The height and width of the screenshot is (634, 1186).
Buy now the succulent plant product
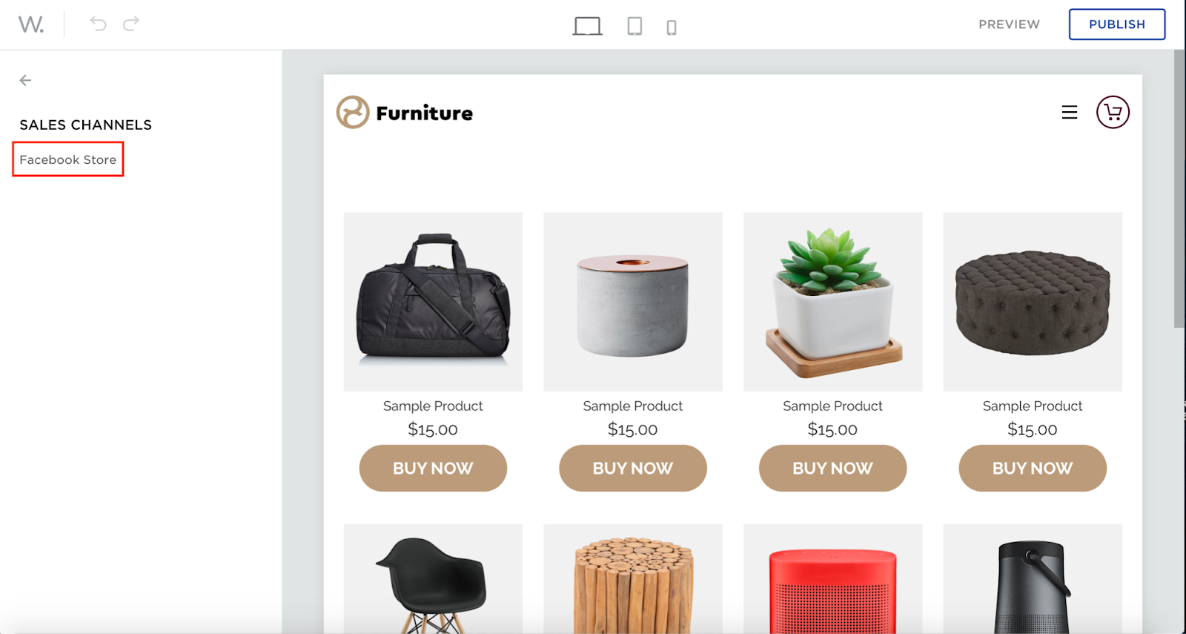tap(832, 468)
